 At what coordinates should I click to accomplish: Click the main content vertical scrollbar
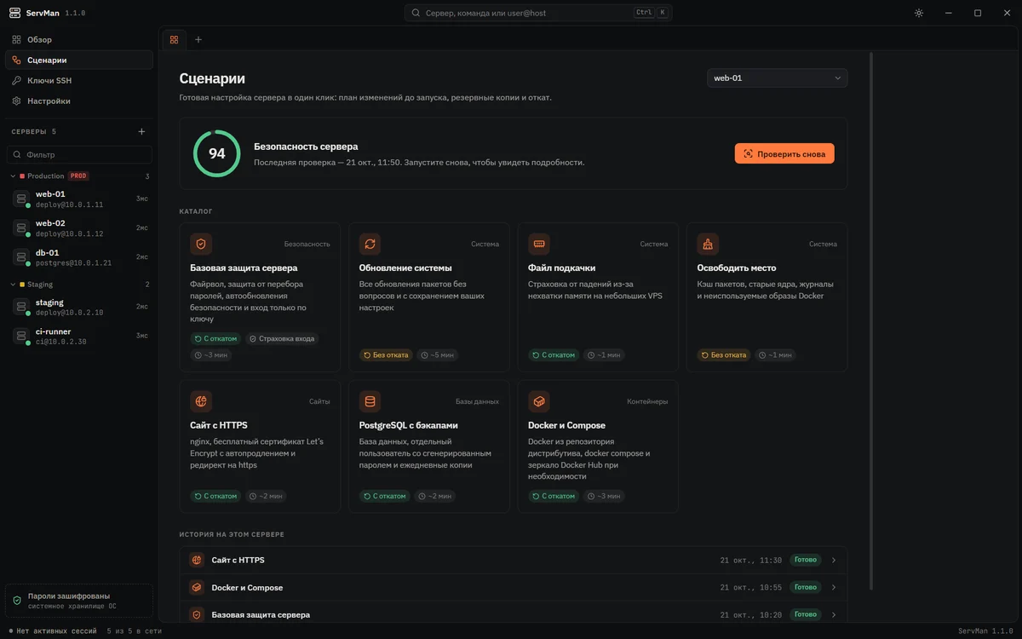pyautogui.click(x=870, y=320)
